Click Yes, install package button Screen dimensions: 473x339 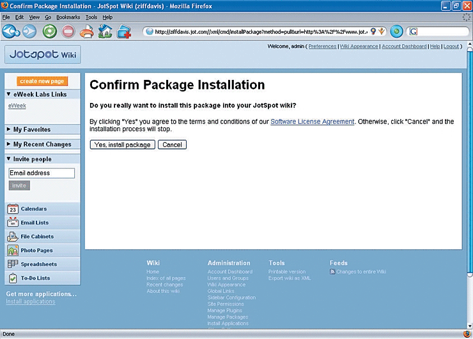(123, 145)
